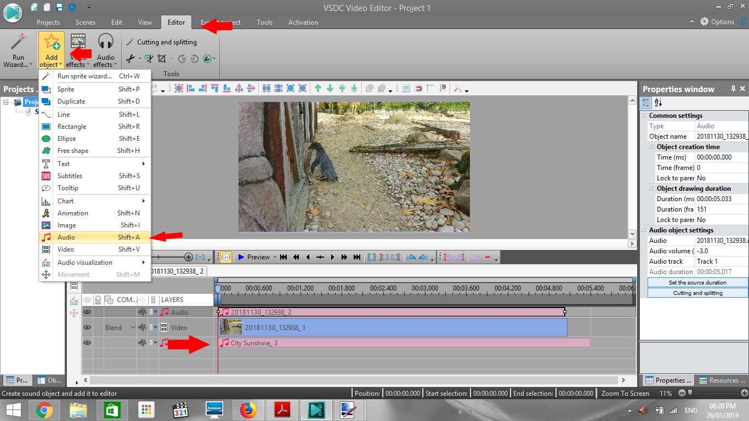This screenshot has width=749, height=421.
Task: Move object one layer down green arrow
Action: point(330,88)
